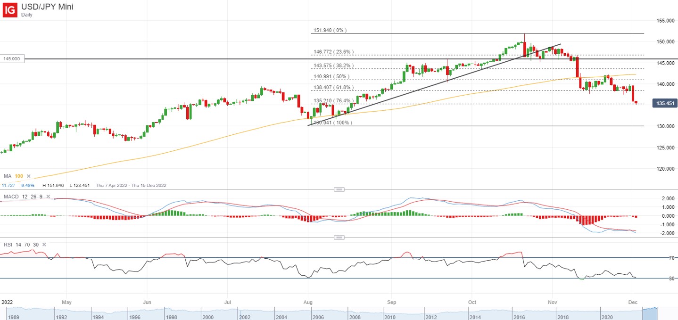Click the USD/JPY Mini chart title
678x320 pixels.
click(x=47, y=7)
